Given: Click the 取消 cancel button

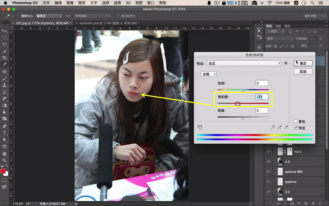Looking at the screenshot, I should 303,71.
